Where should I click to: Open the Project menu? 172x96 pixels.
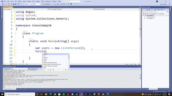(20, 1)
